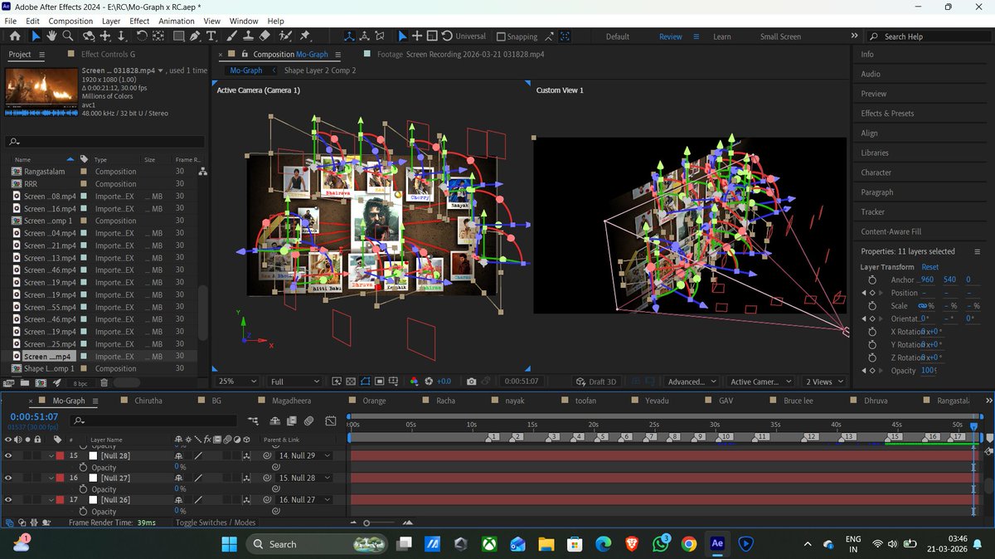Open File Explorer from the taskbar
Screen dimensions: 995x559
point(546,544)
